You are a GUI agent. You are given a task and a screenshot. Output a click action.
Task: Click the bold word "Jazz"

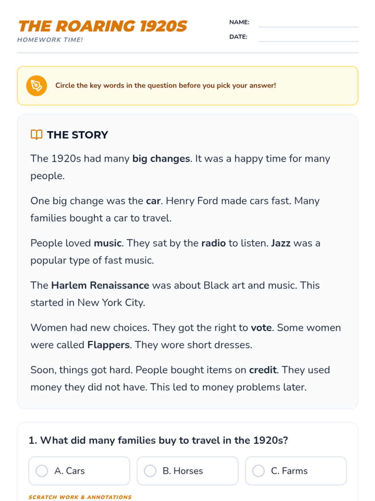pos(281,243)
